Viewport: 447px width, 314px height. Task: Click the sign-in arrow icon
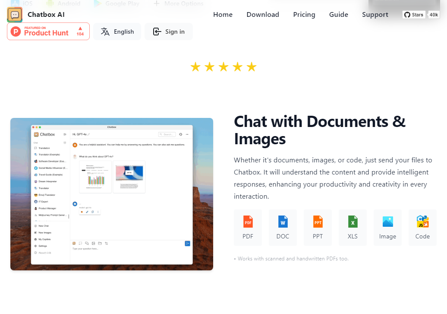157,32
